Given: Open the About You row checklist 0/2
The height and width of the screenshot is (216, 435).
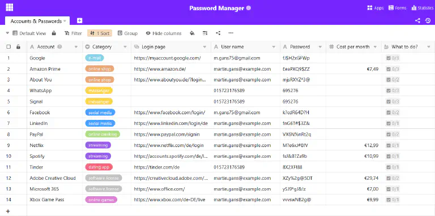Looking at the screenshot, I should [x=393, y=80].
